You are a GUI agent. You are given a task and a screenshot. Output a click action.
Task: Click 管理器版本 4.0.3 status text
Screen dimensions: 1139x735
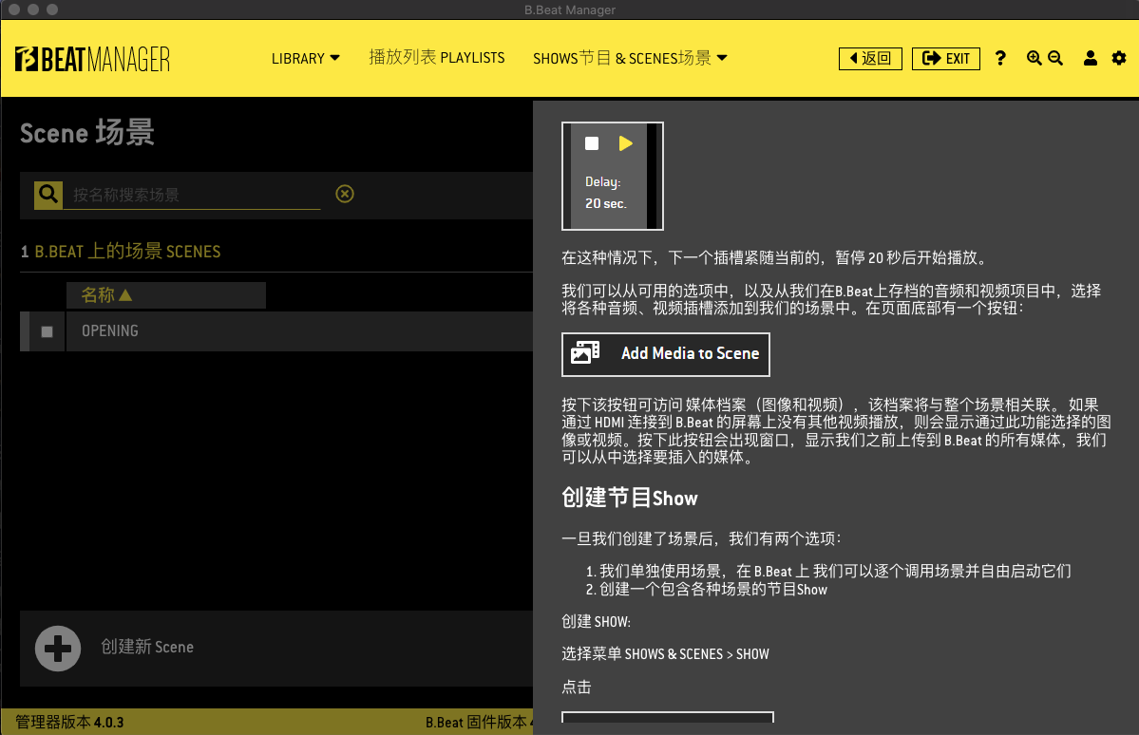tap(69, 722)
